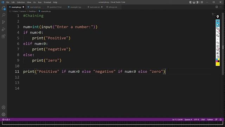
Task: Select the eye icon in annotation toolbar
Action: pos(218,22)
